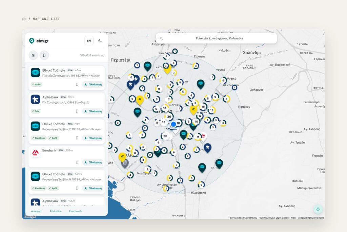Open the cluster marker numbered 12
Screen dimensions: 347x232
pos(211,110)
